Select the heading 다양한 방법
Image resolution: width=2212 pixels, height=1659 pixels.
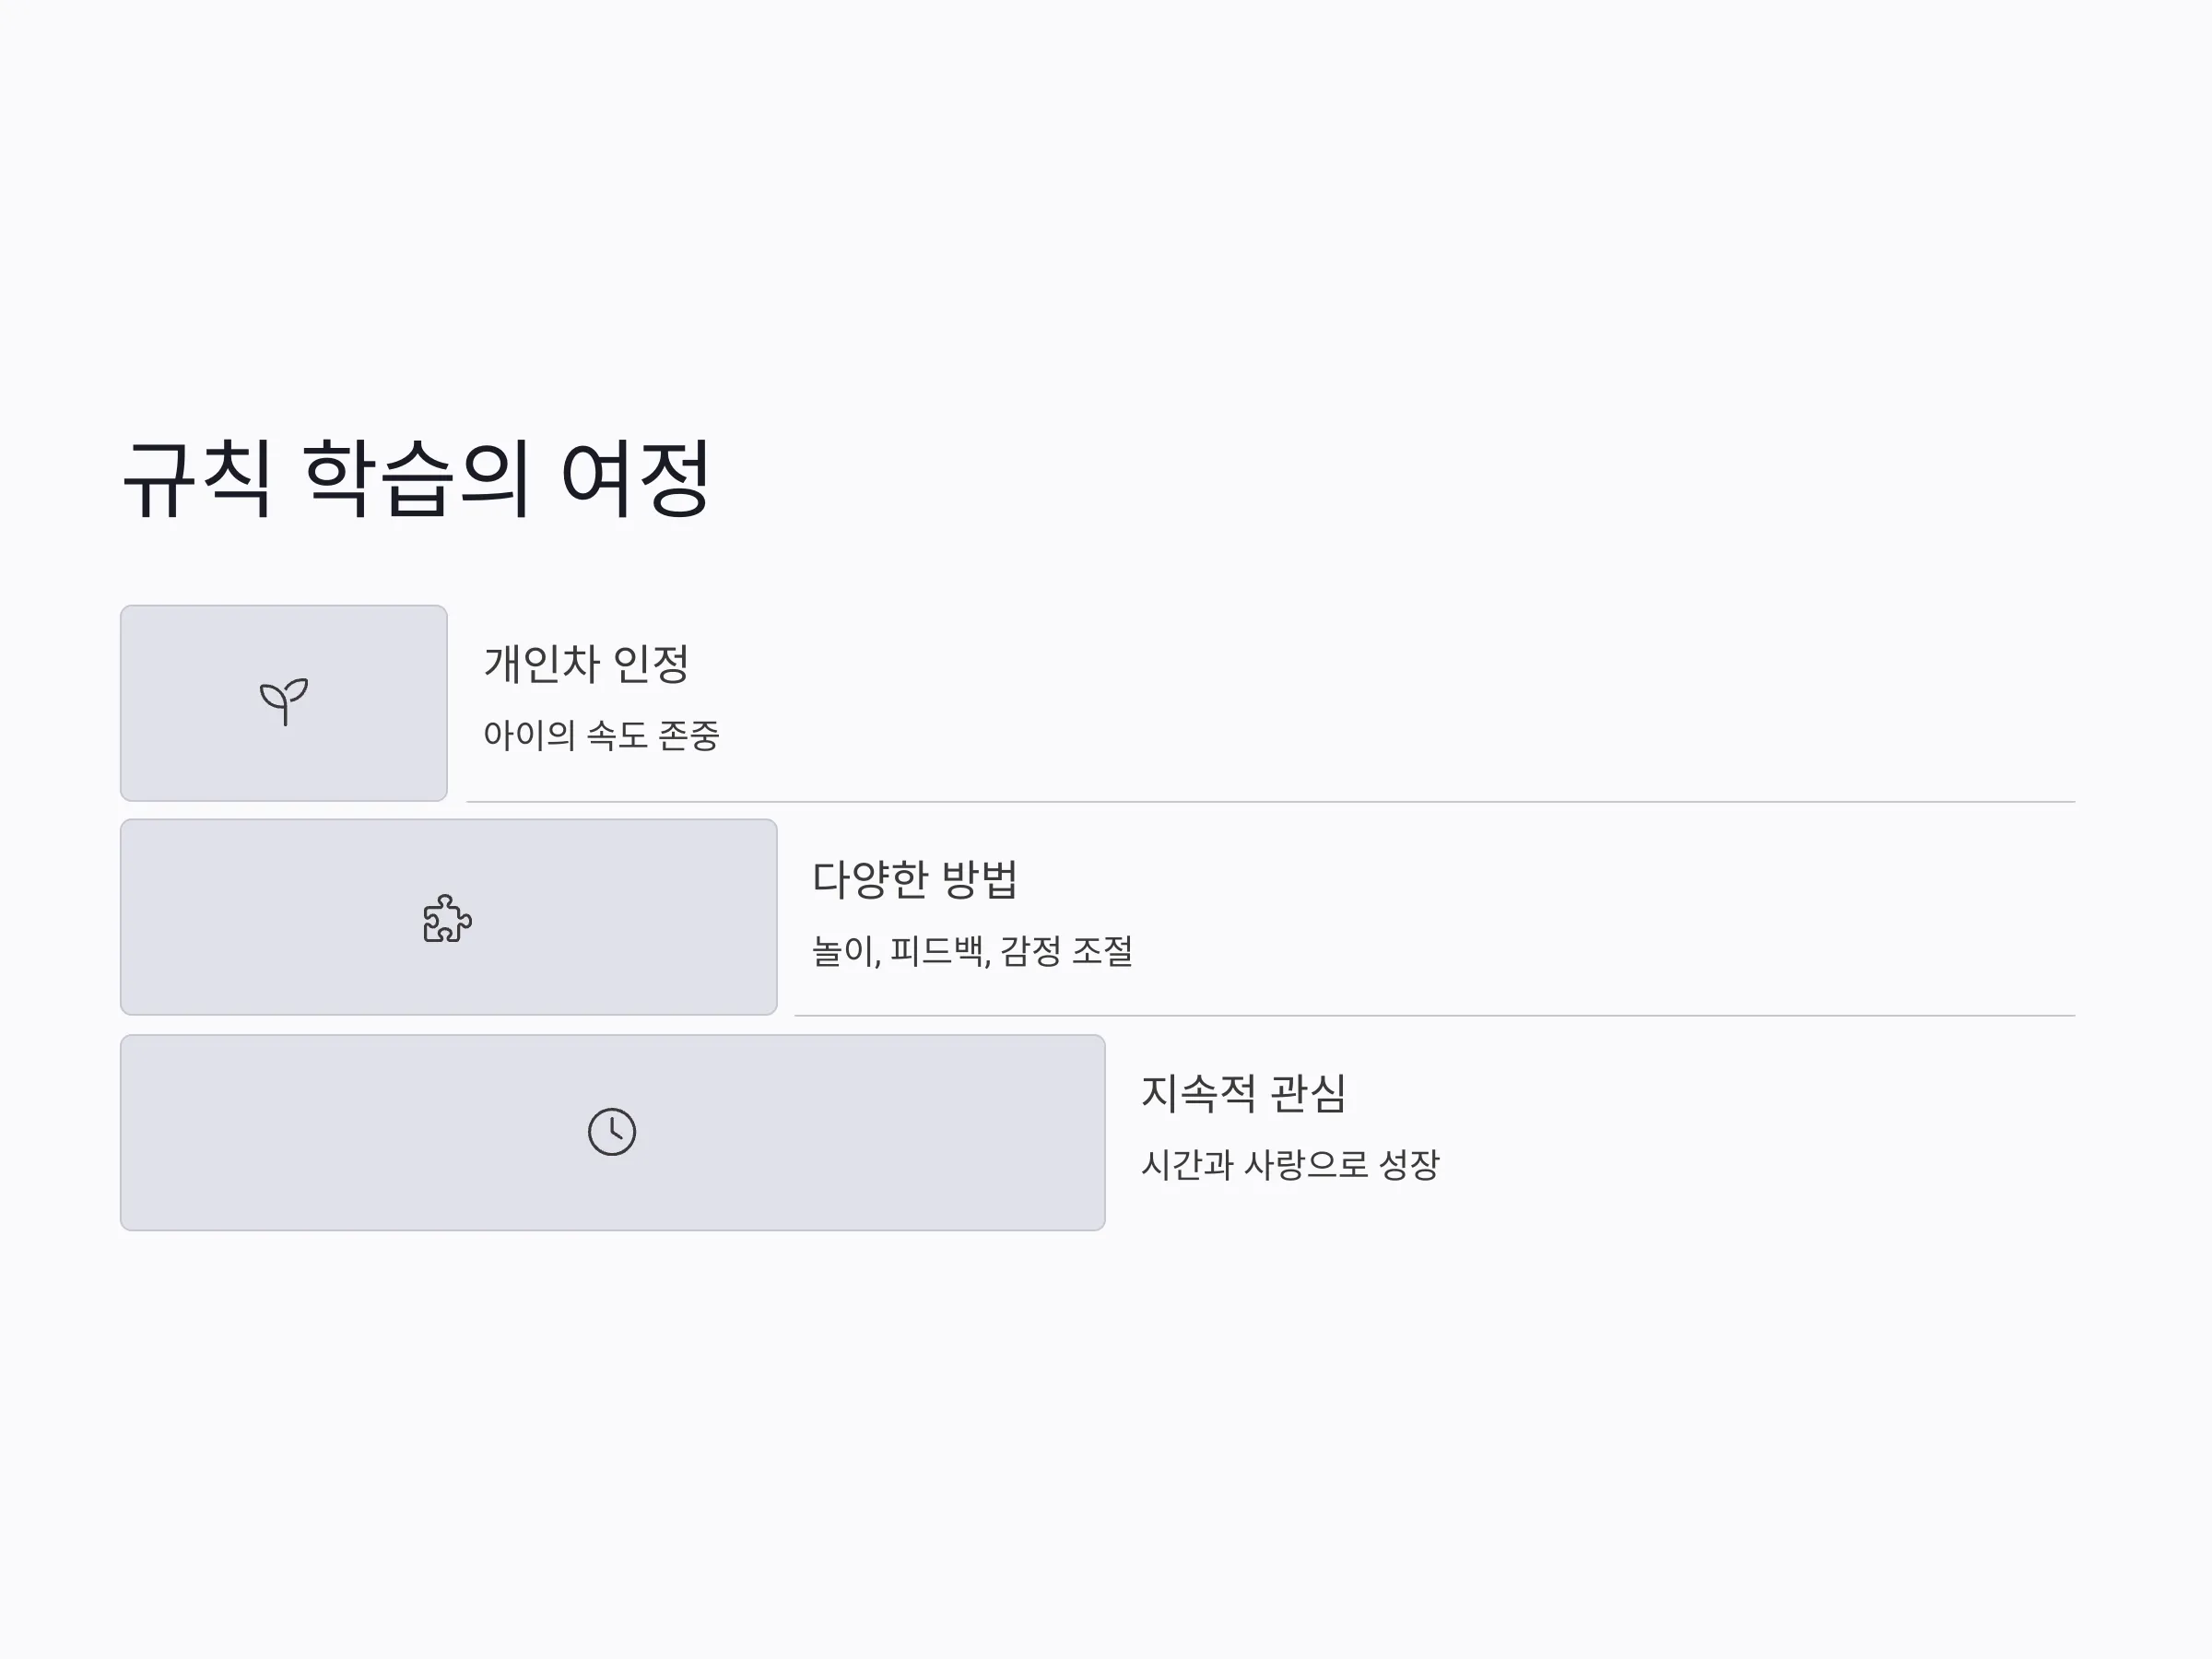915,879
